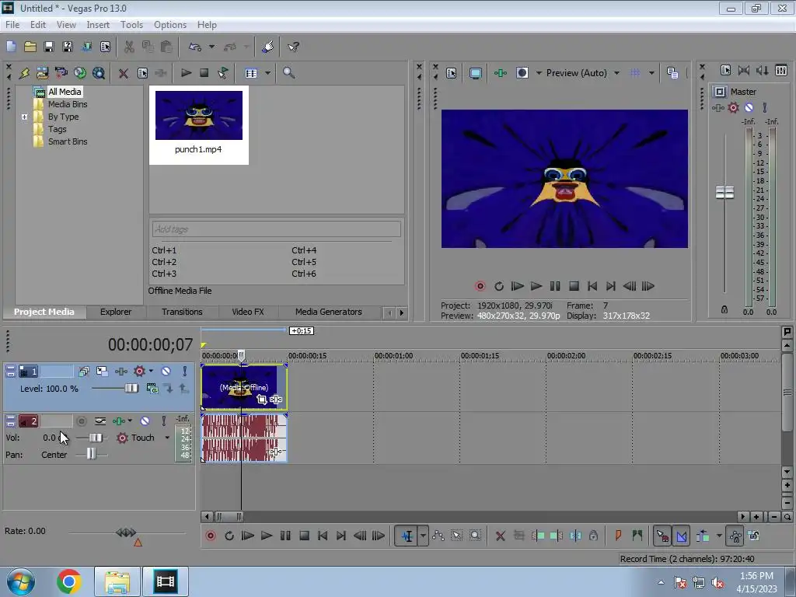
Task: Click Downmix Output icon in Master panel
Action: click(x=744, y=70)
